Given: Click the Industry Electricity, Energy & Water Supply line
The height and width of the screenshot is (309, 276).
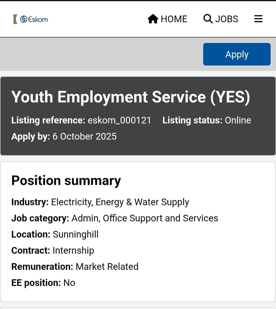Looking at the screenshot, I should pos(100,202).
